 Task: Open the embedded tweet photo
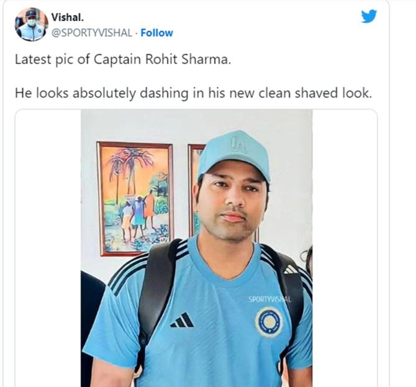pyautogui.click(x=197, y=248)
